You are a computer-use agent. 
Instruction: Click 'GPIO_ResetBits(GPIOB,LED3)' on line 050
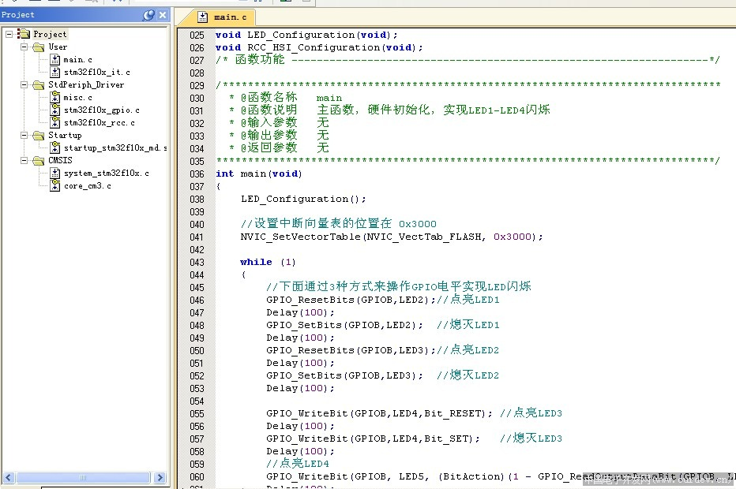pos(347,351)
